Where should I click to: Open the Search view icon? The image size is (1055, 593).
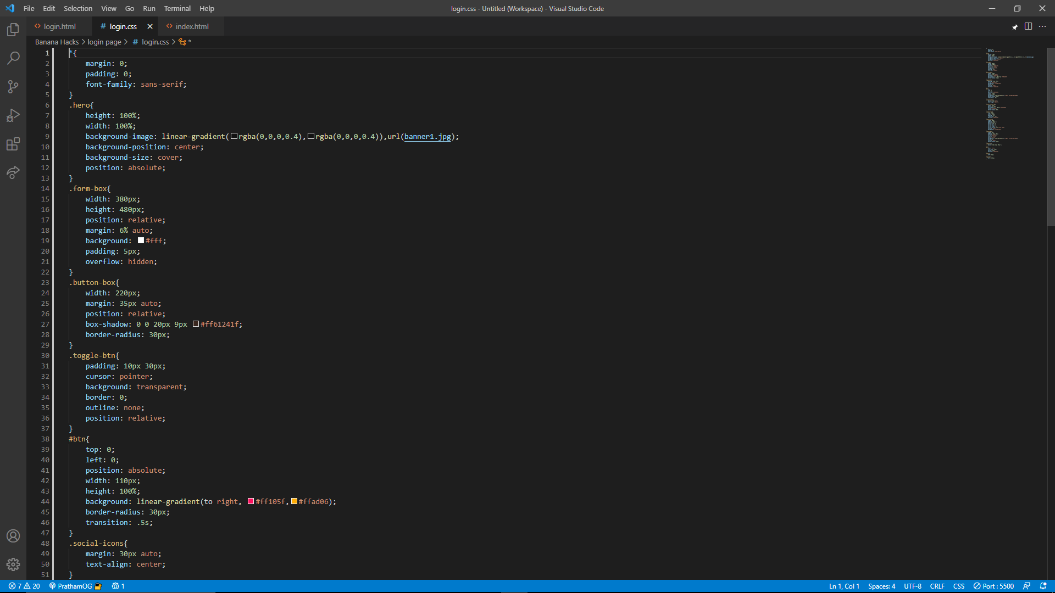tap(13, 58)
